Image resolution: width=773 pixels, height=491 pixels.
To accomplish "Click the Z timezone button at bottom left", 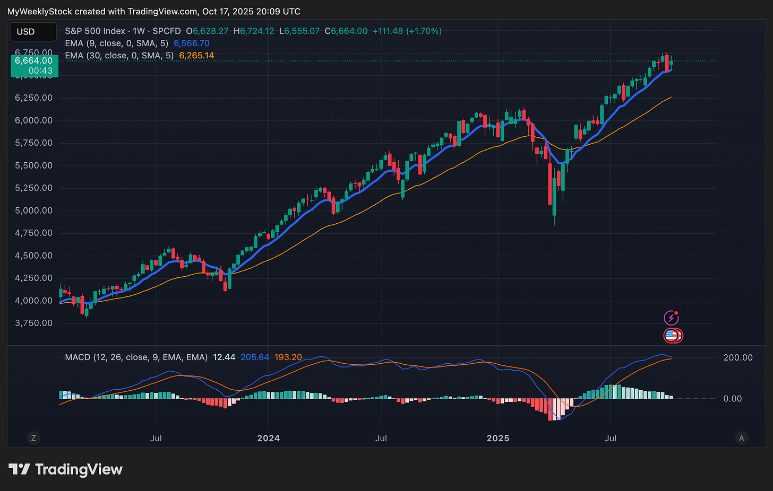I will click(33, 438).
